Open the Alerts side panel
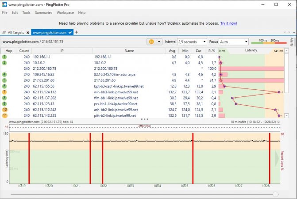 (292, 42)
